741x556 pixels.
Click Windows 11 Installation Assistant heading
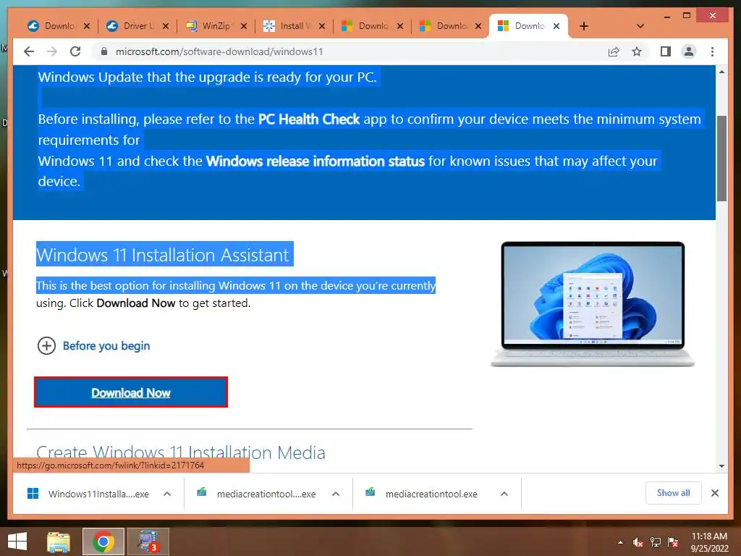[x=163, y=255]
